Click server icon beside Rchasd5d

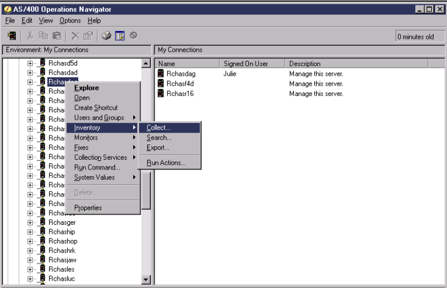42,63
